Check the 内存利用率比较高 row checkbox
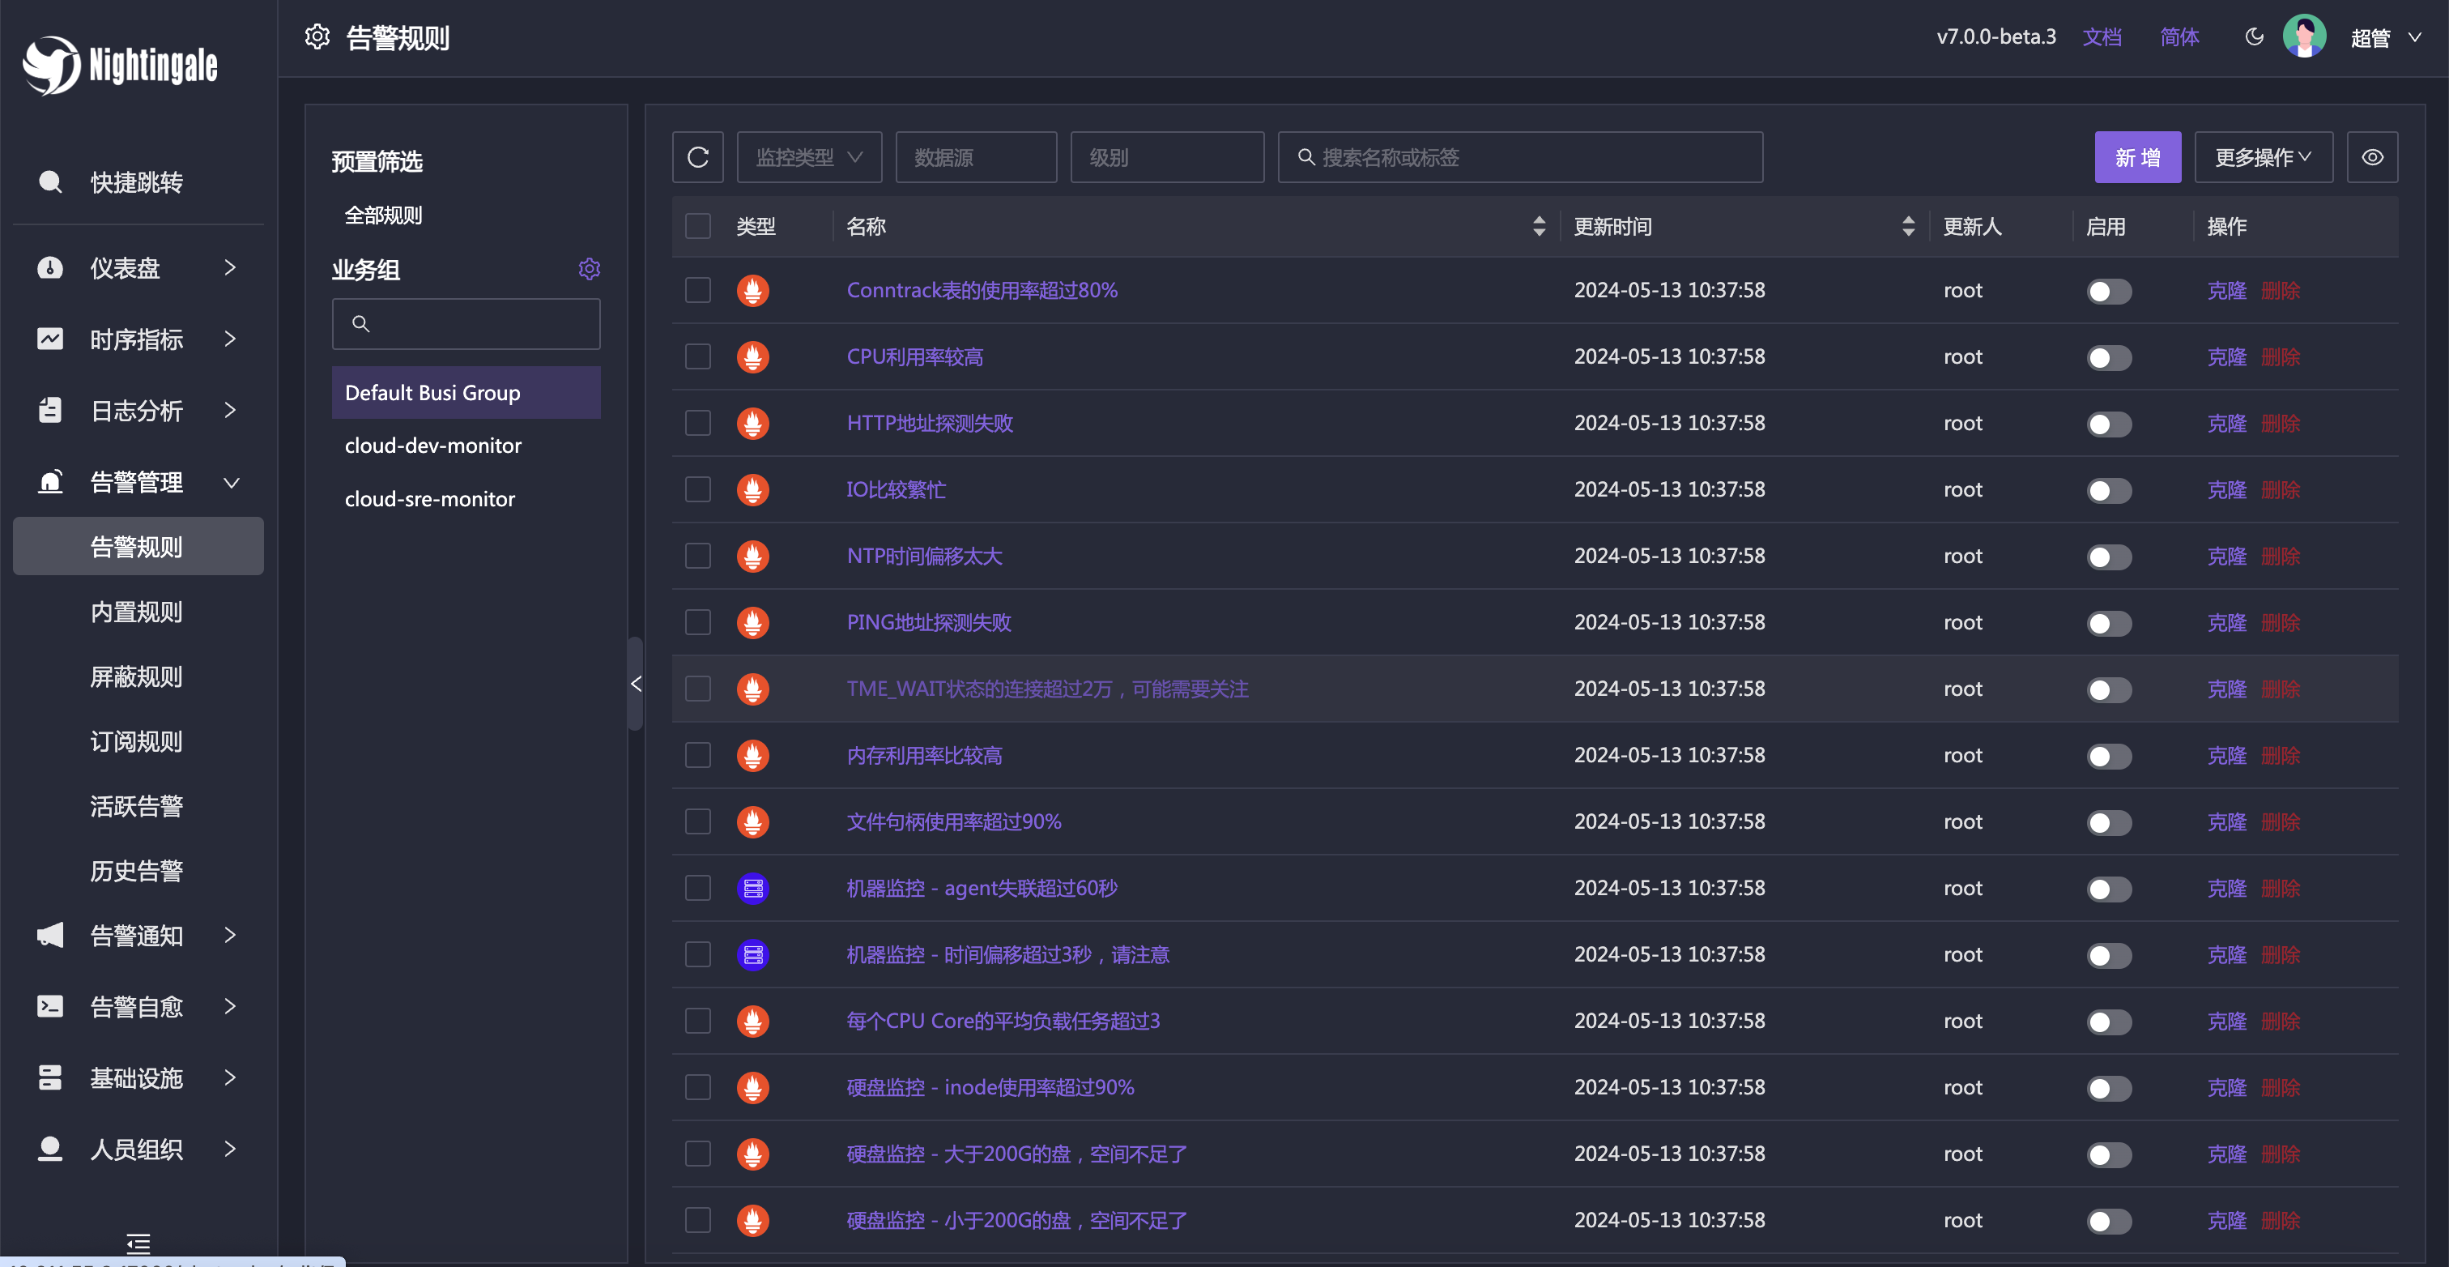 (x=698, y=755)
